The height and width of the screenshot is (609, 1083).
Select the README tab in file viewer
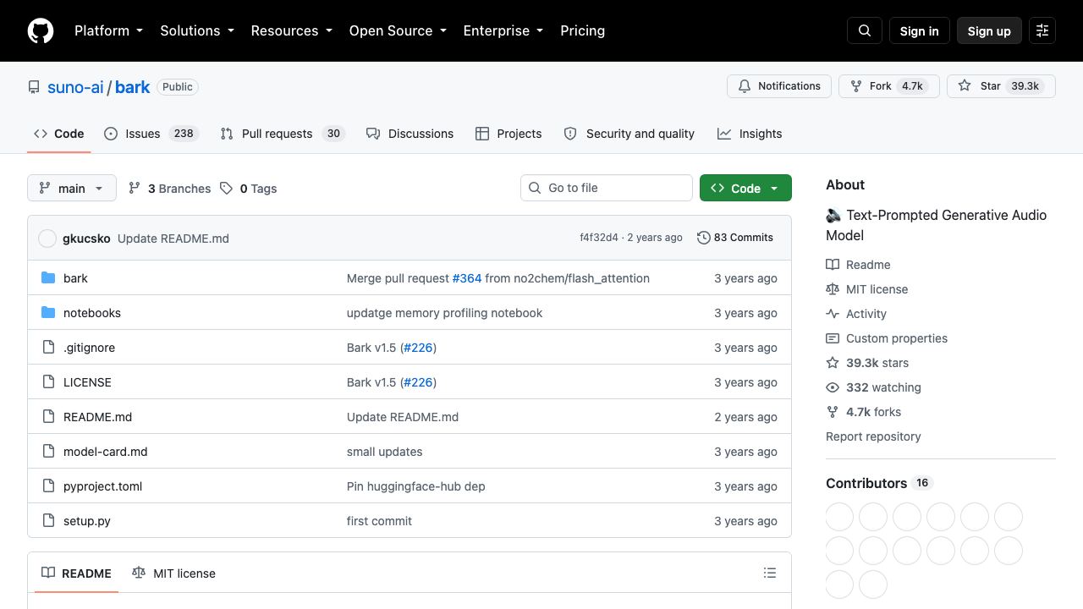[76, 573]
